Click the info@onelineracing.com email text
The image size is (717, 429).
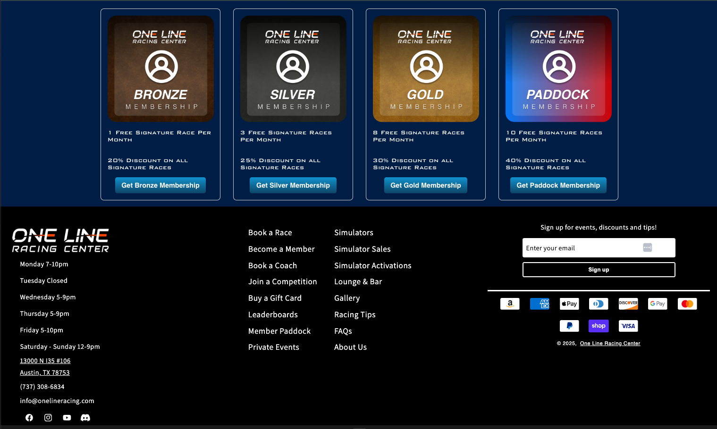[x=57, y=401]
